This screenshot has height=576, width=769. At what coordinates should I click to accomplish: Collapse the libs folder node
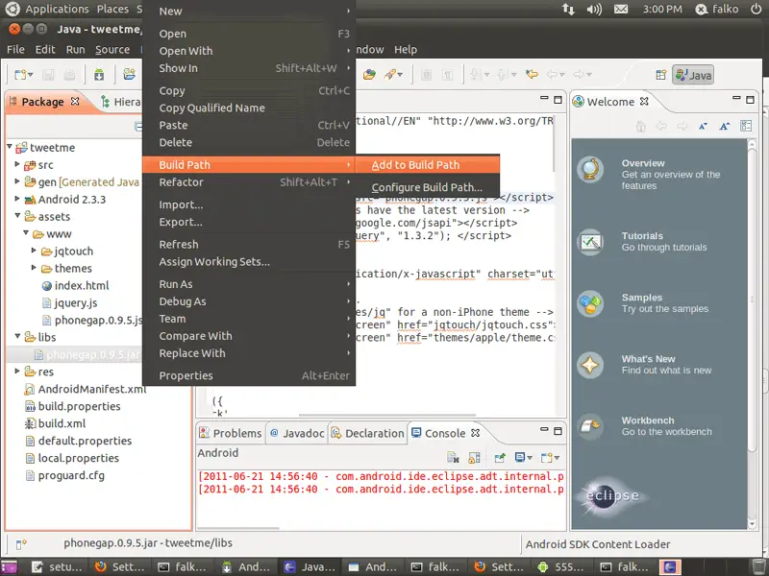coord(17,337)
